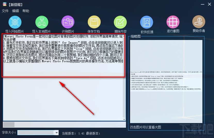Click the line starting with 6.裁剪好图片文件后
This screenshot has width=214, height=138.
(x=63, y=58)
